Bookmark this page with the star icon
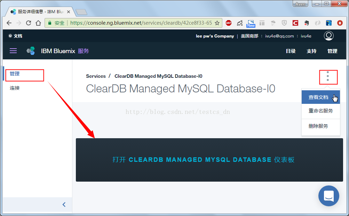Screen dimensions: 349x216 tap(217, 23)
